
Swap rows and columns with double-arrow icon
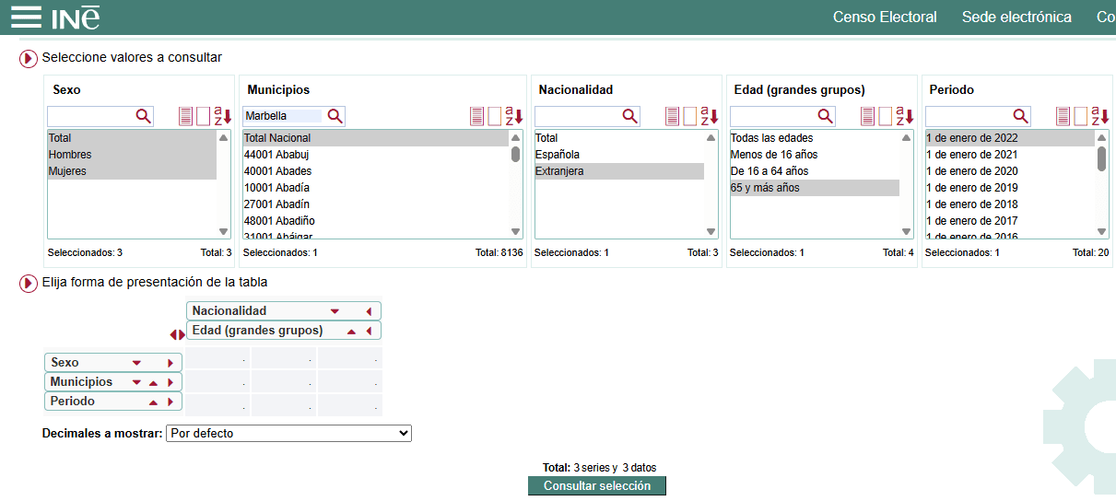177,334
